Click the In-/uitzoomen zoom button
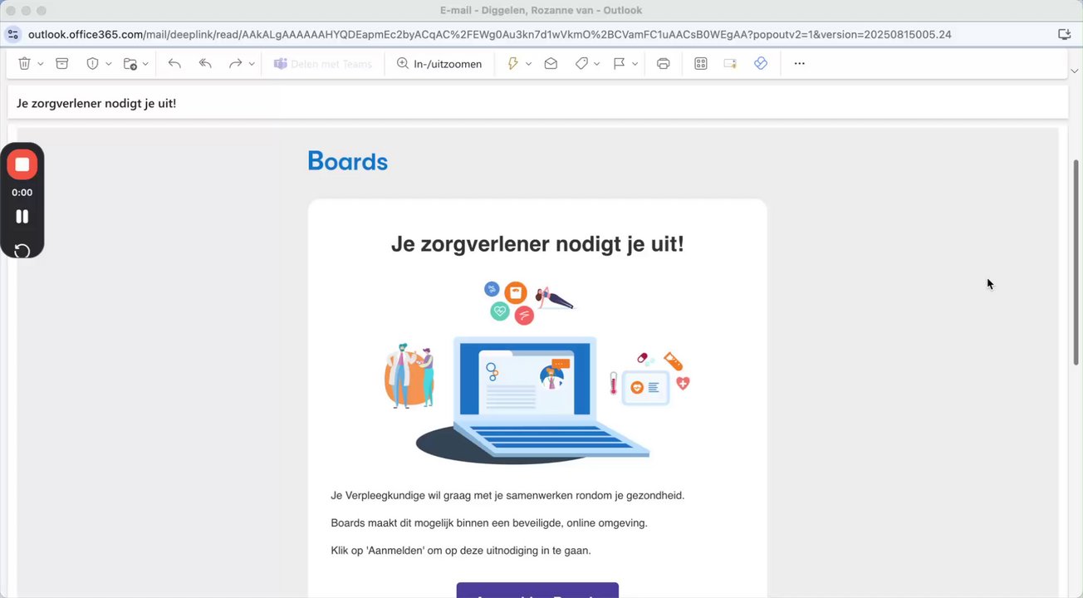The image size is (1083, 598). point(439,64)
